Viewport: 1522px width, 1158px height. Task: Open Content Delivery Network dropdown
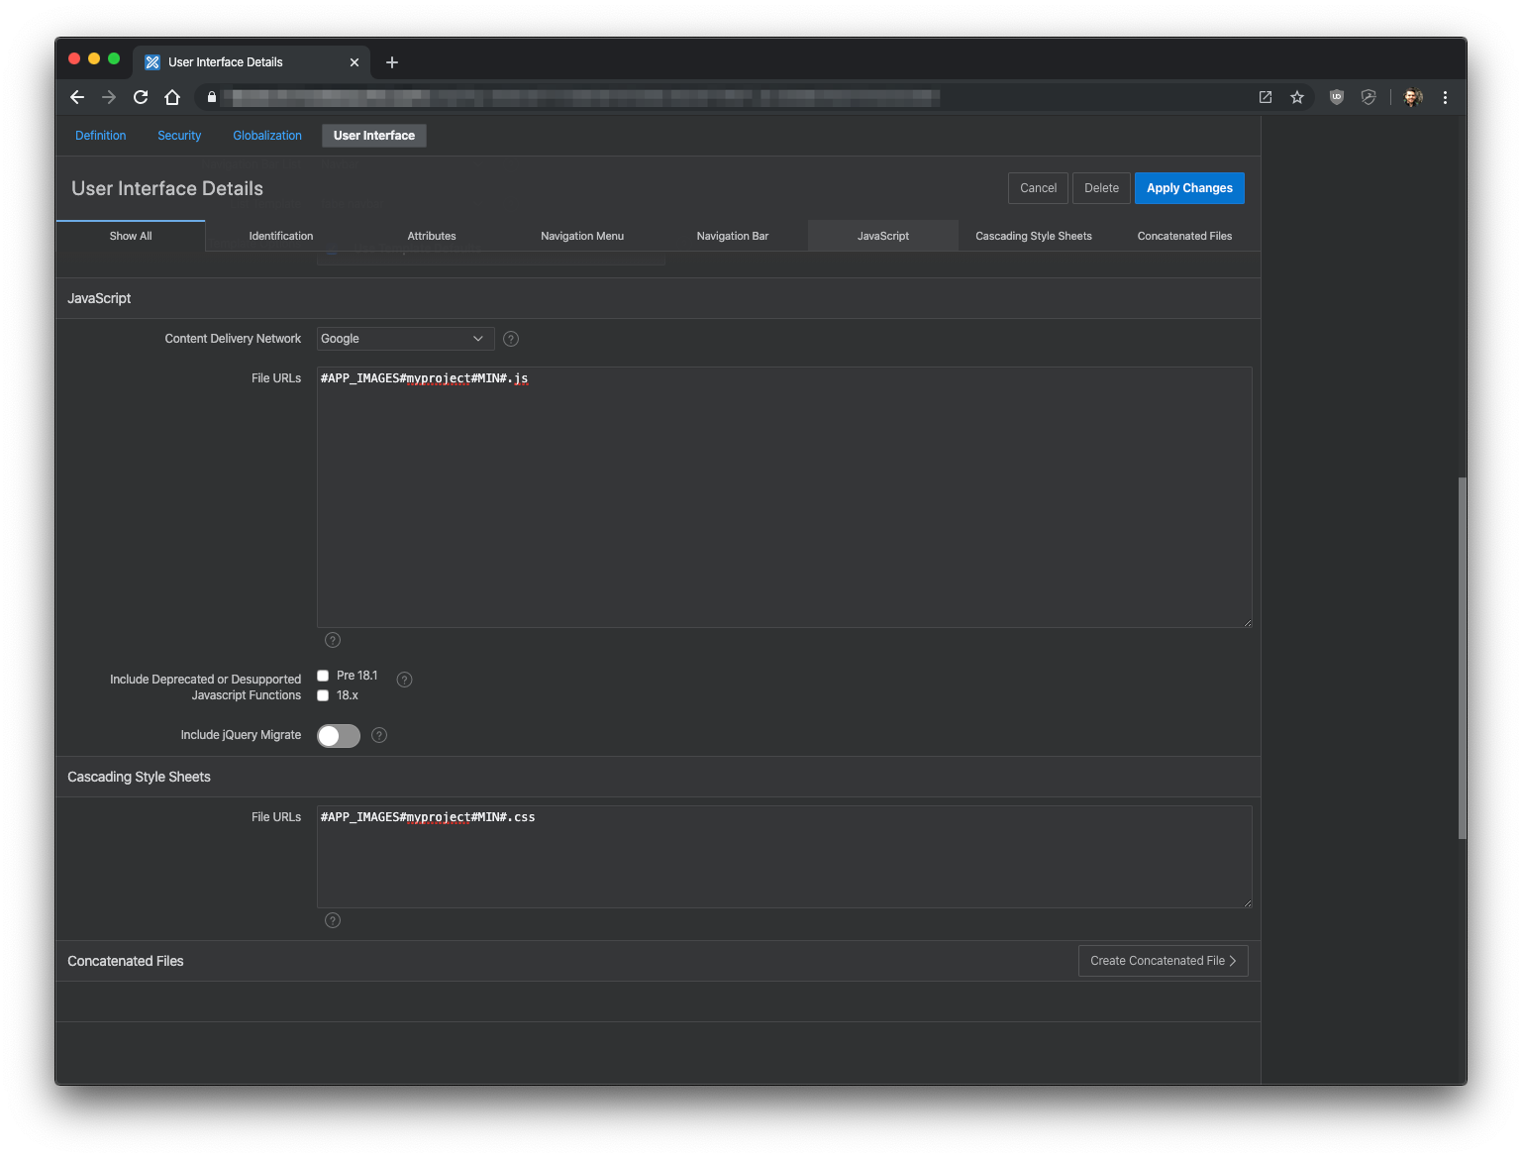click(x=405, y=339)
